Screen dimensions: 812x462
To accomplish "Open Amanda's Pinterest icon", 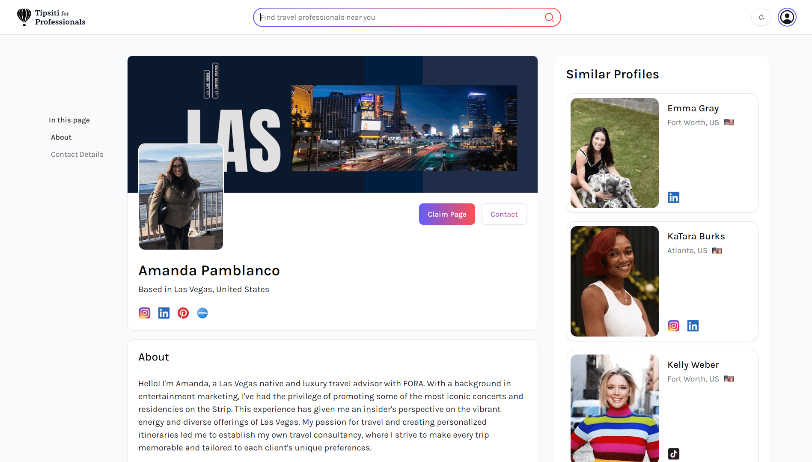I will [183, 313].
